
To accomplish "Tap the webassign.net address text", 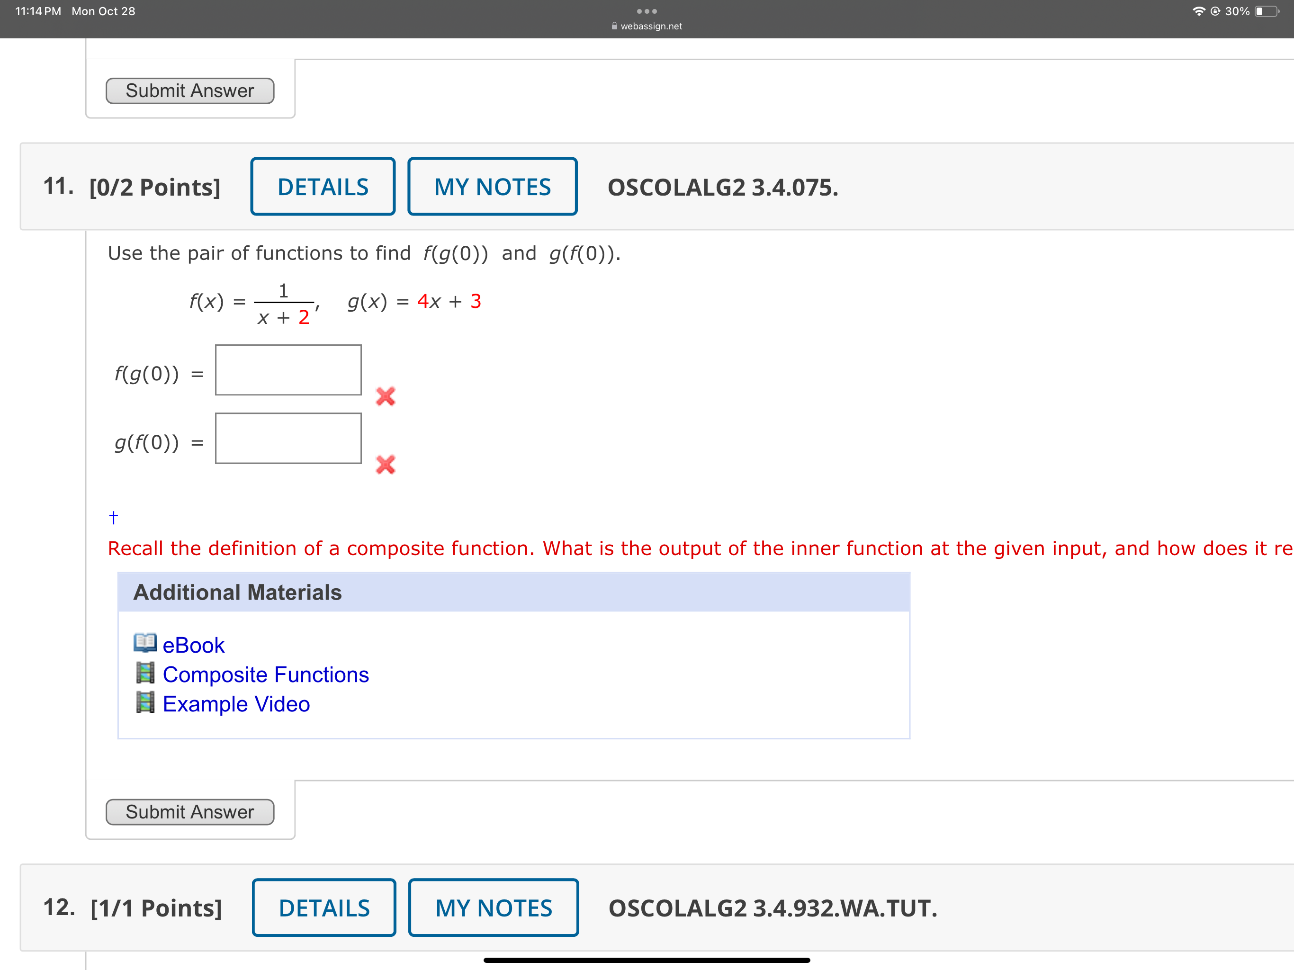I will pyautogui.click(x=651, y=26).
